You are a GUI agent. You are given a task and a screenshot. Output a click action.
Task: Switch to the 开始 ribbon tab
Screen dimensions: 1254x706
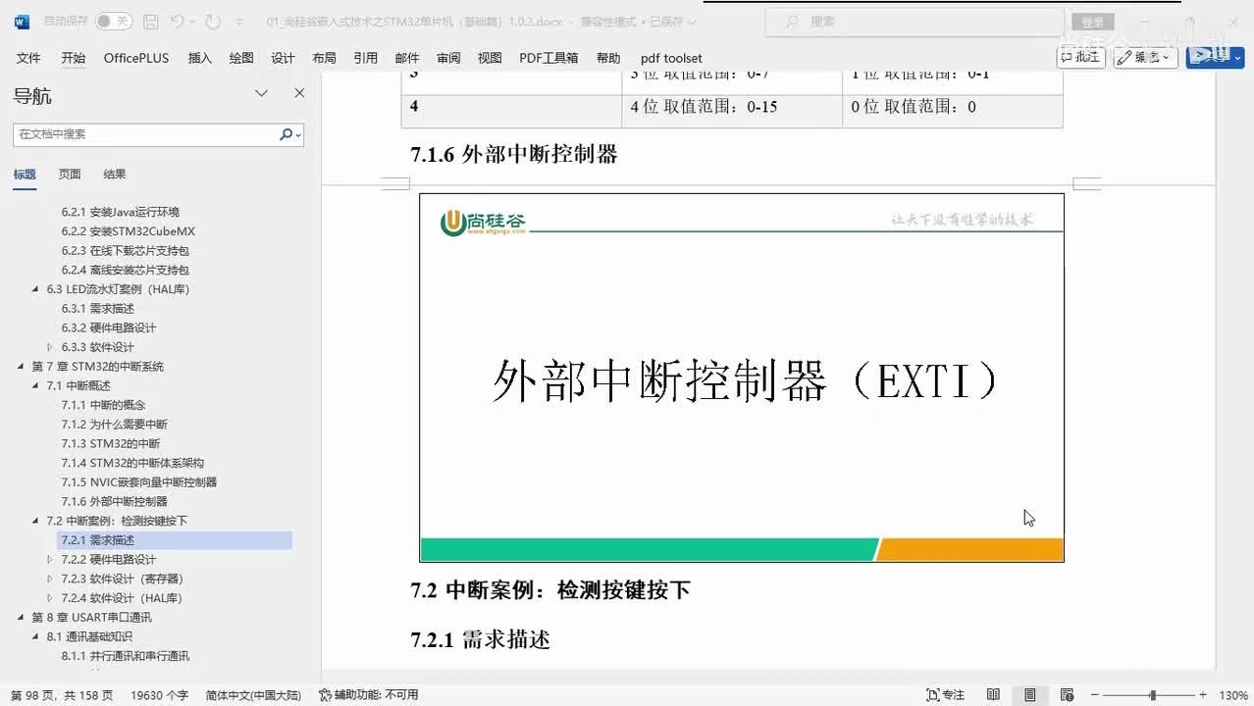coord(74,58)
